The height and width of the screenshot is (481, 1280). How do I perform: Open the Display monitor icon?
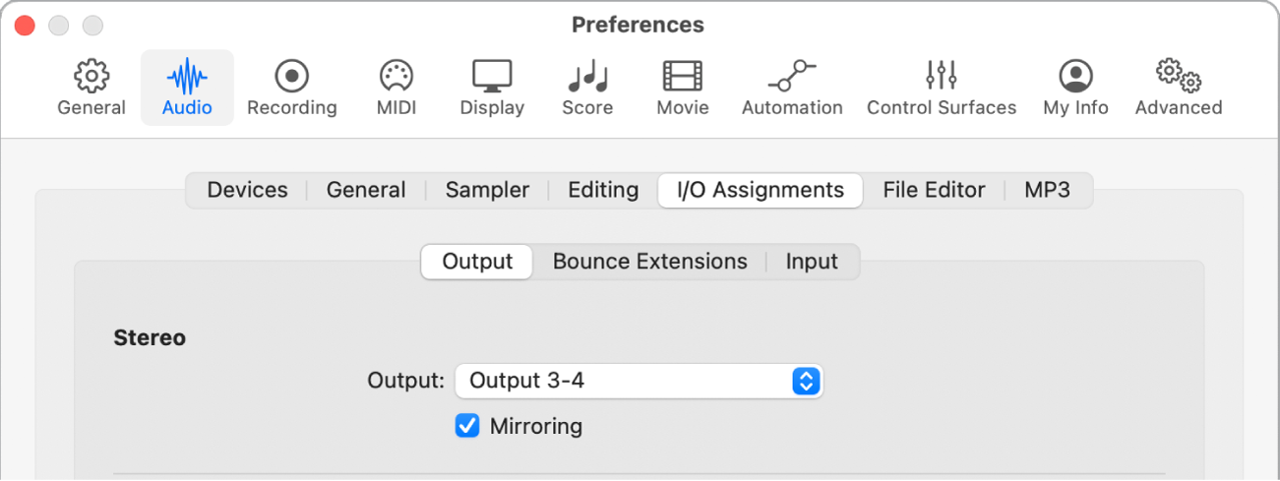click(x=492, y=77)
